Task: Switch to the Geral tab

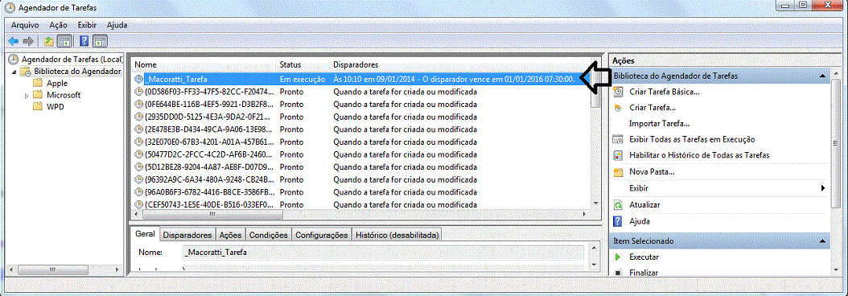Action: point(145,234)
